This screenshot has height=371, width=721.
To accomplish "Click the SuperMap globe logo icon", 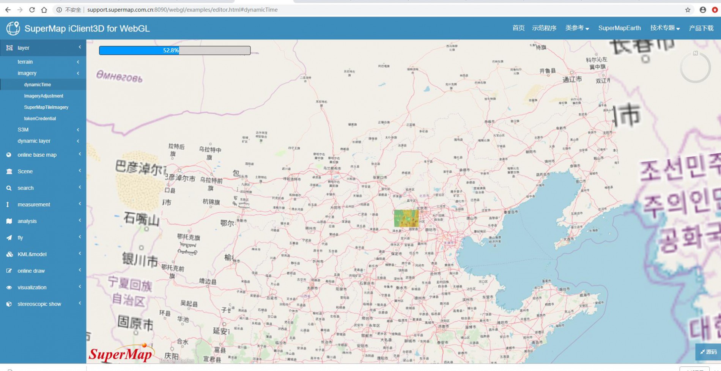I will coord(13,28).
